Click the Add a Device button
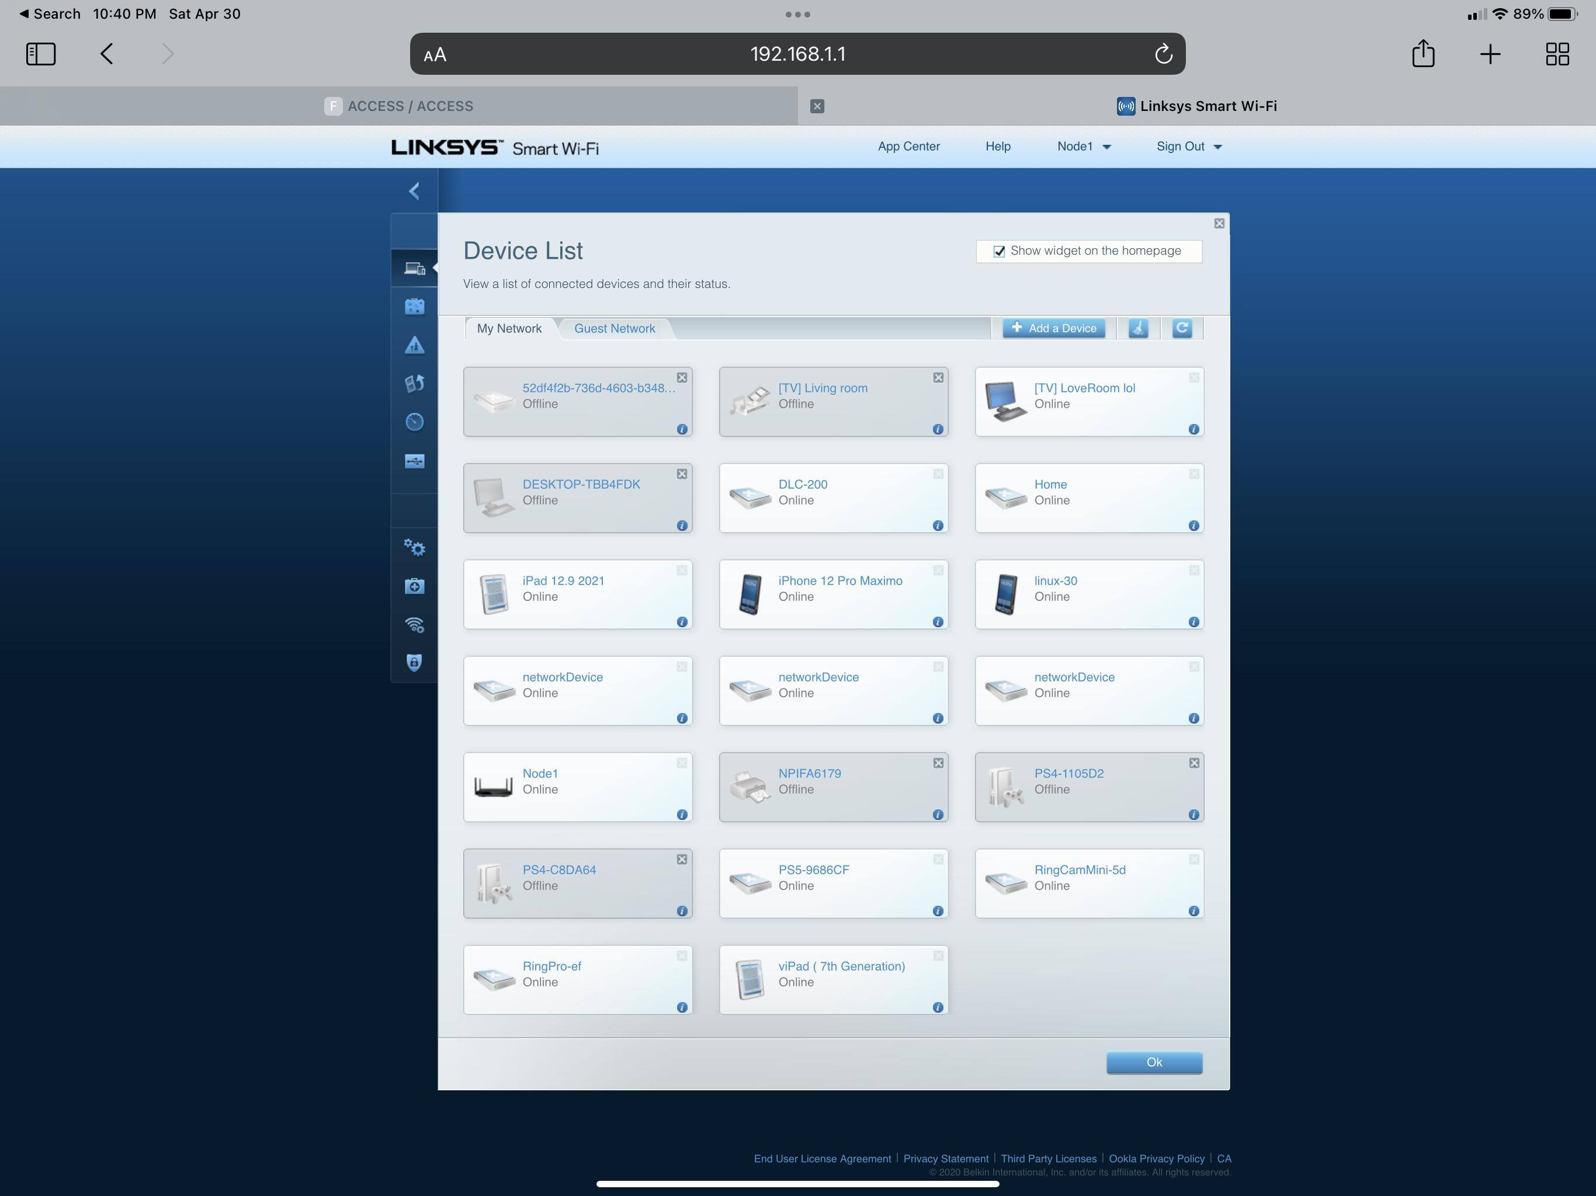 [1053, 328]
